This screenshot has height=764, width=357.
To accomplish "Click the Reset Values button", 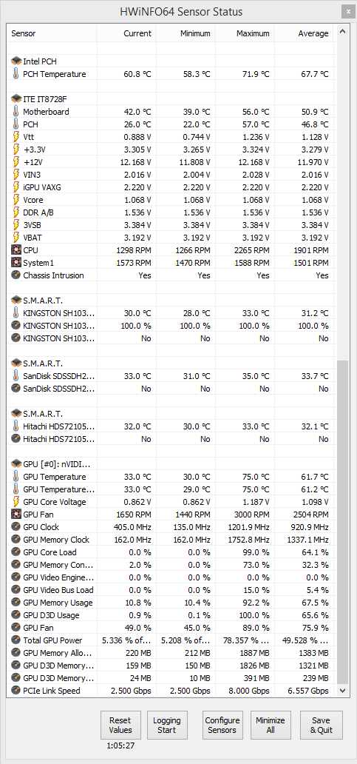I will click(x=120, y=725).
